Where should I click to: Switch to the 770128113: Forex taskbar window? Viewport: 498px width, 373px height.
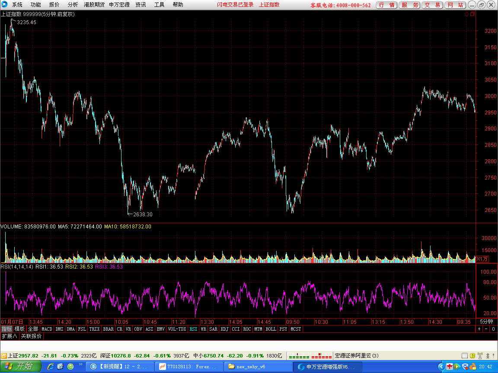coord(188,367)
